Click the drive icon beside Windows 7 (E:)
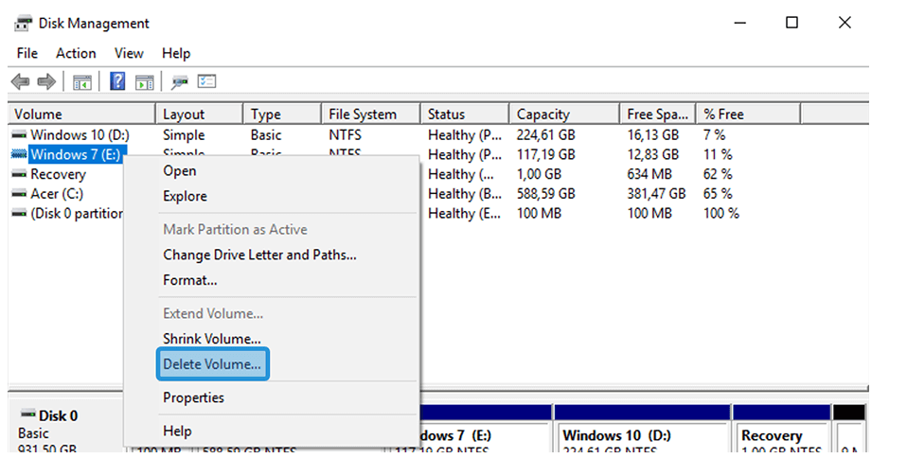 19,154
